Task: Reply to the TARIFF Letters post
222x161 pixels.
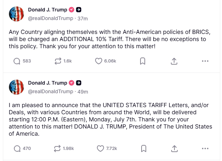Action: click(x=17, y=148)
